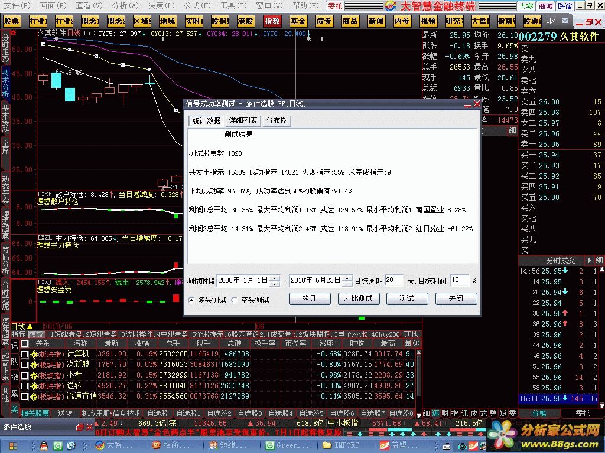Open the 帮助(H) menu
This screenshot has width=605, height=453.
[x=305, y=5]
